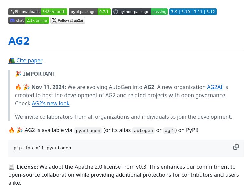Click the 'Nov 11, 2024:' bold text
Screen dimensions: 247x189
pyautogui.click(x=49, y=87)
